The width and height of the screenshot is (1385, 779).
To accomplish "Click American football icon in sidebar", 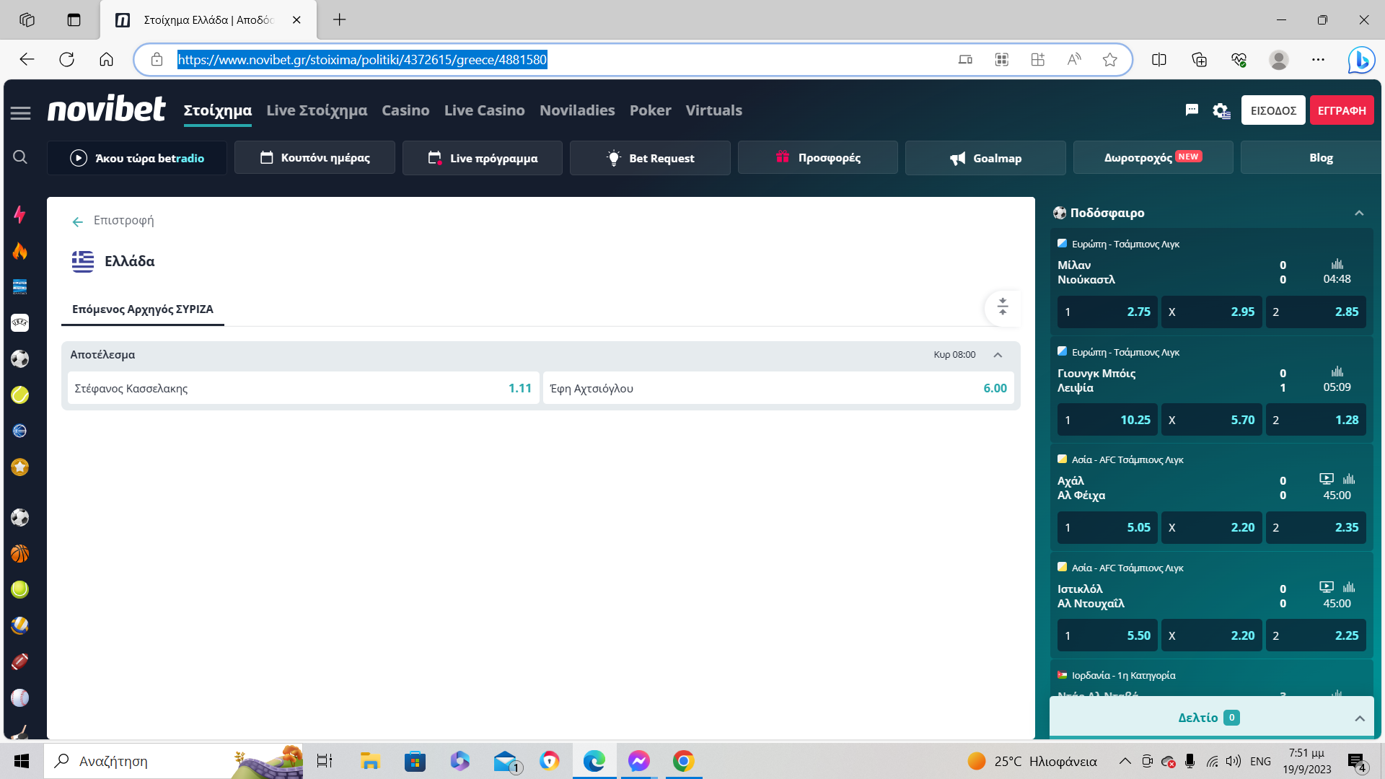I will (x=19, y=661).
